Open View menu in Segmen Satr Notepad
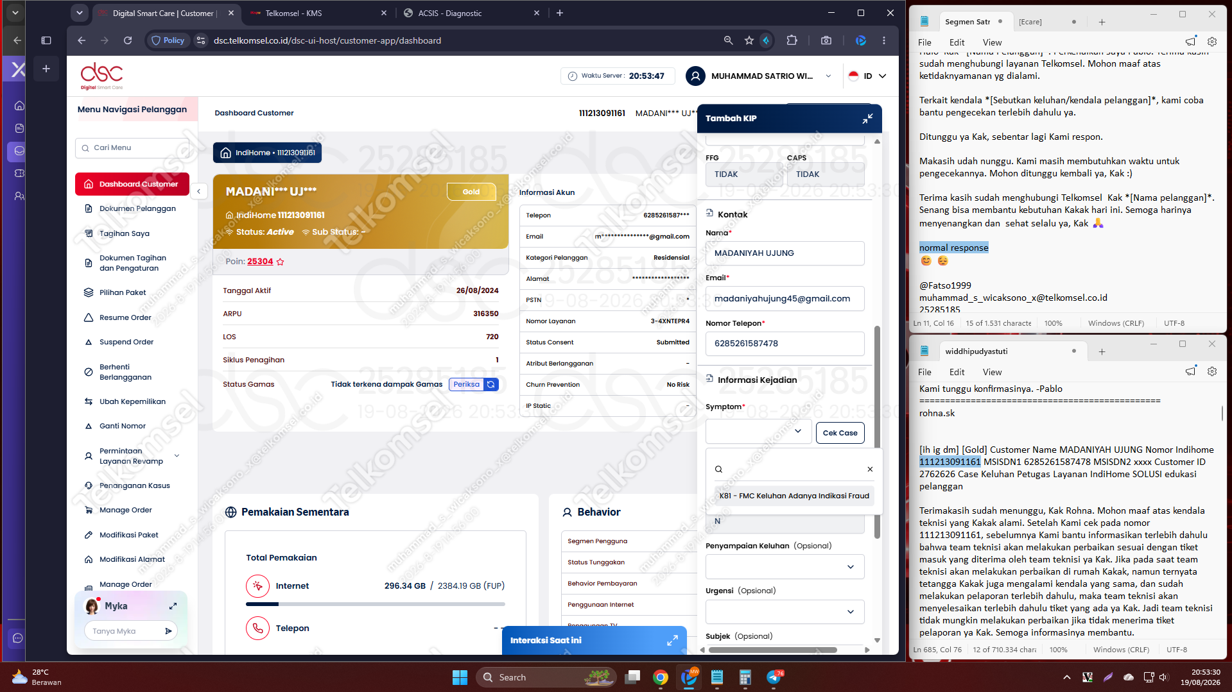1232x692 pixels. click(992, 42)
